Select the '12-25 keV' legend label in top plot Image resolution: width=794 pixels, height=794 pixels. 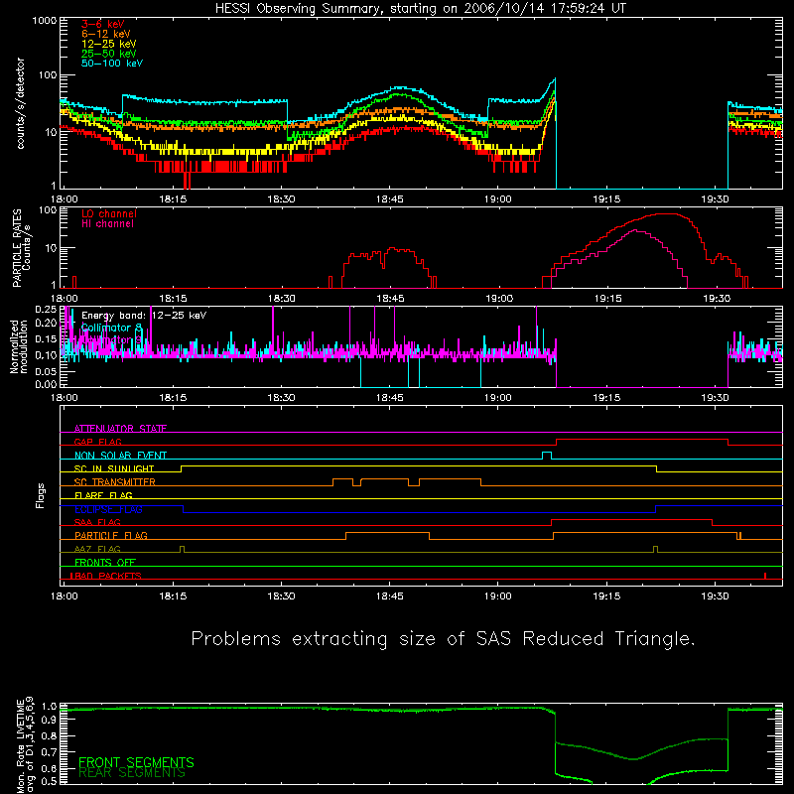click(x=108, y=44)
